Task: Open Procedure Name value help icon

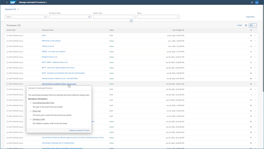Action: click(x=89, y=17)
